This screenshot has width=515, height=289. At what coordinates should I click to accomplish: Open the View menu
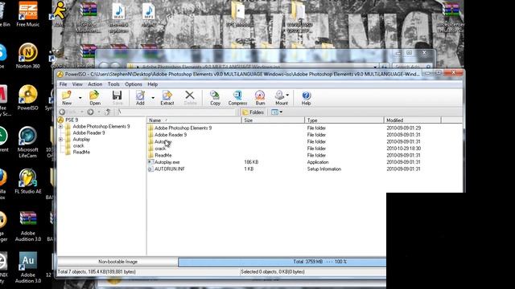pyautogui.click(x=77, y=84)
